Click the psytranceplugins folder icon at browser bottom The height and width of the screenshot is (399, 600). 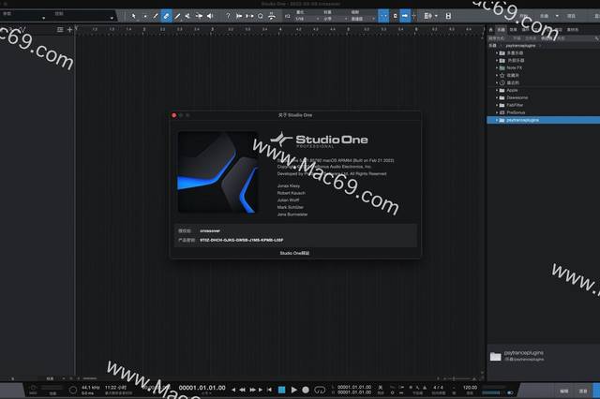point(496,356)
